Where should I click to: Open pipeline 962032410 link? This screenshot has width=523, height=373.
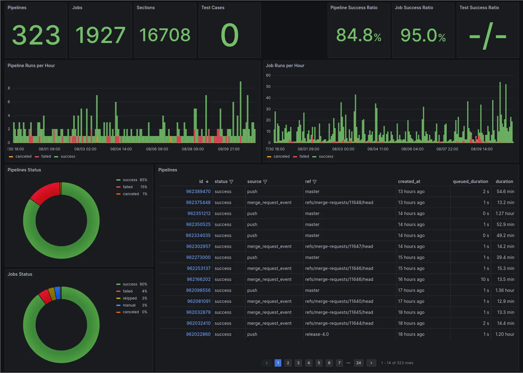[x=199, y=323]
